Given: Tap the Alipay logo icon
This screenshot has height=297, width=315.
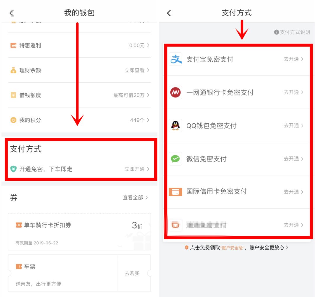Looking at the screenshot, I should [175, 59].
